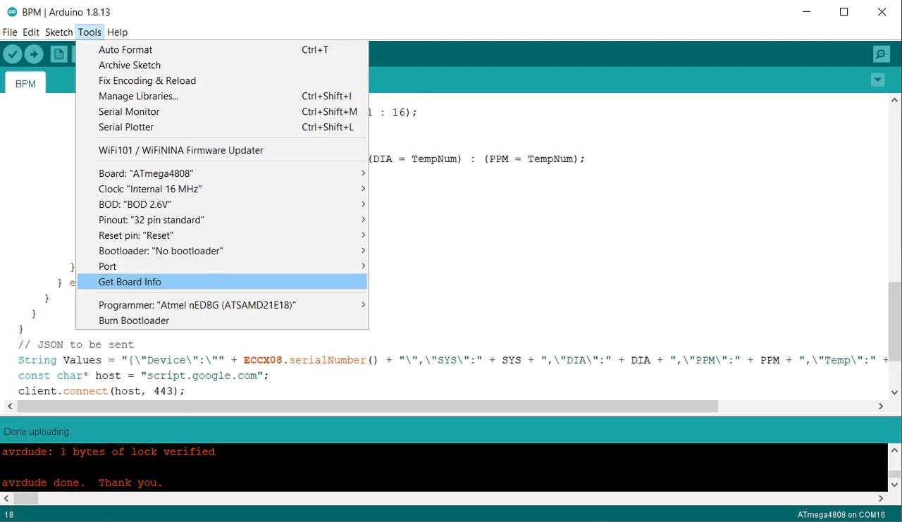The height and width of the screenshot is (522, 902).
Task: Click console scroll down arrow
Action: pyautogui.click(x=894, y=485)
